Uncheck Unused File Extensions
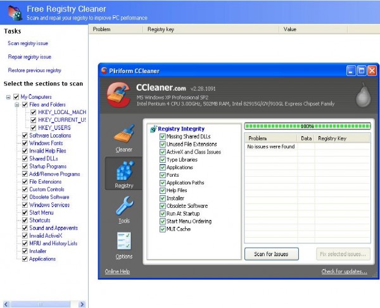The image size is (380, 308). 162,144
